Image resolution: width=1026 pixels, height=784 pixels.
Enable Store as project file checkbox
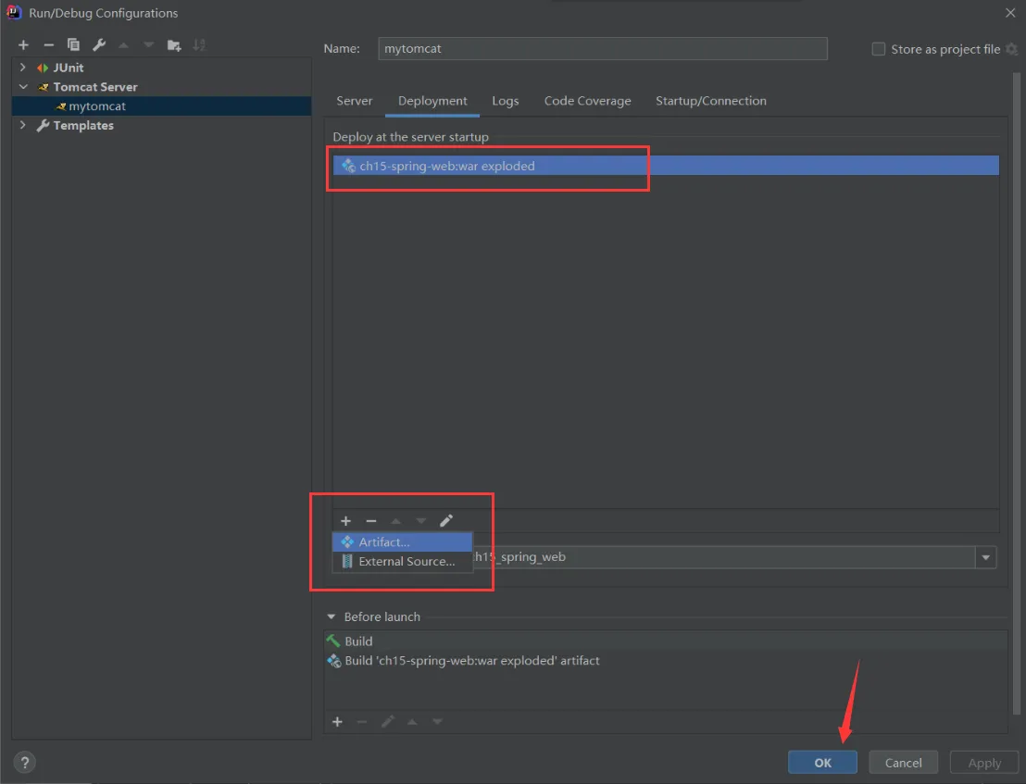tap(879, 49)
